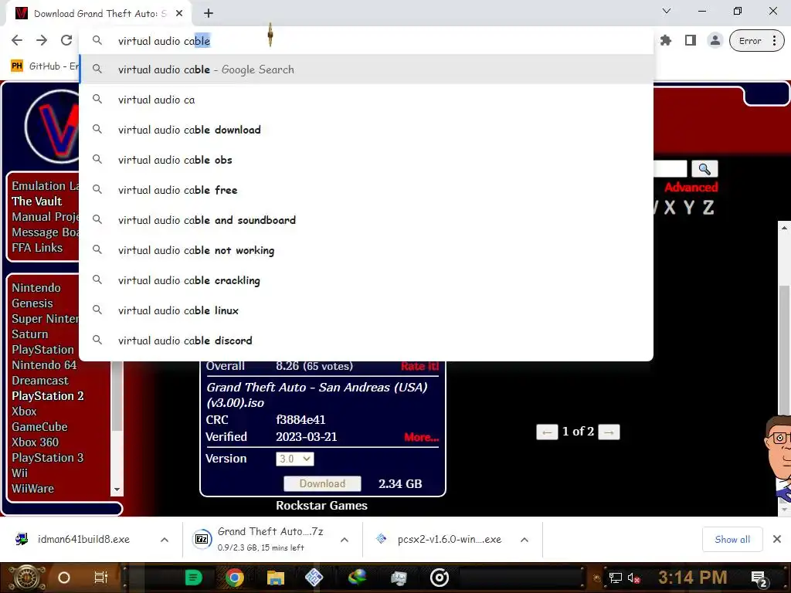Select Xbox 360 in systems list

pyautogui.click(x=35, y=442)
